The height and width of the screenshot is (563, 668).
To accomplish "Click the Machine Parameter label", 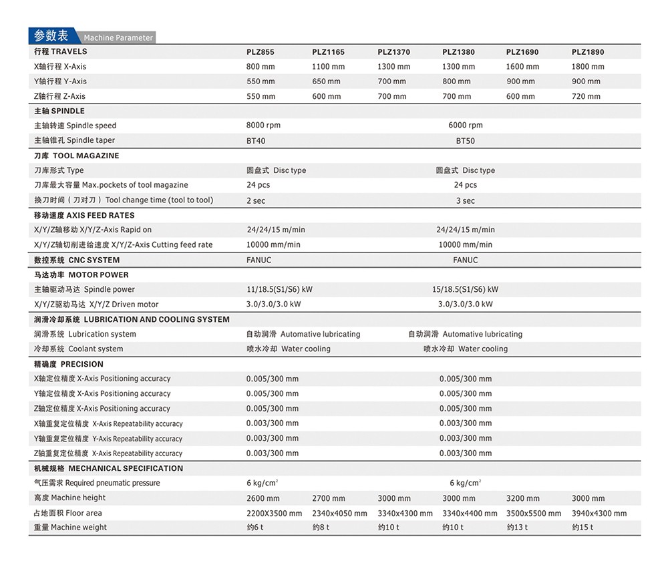I will pos(118,38).
